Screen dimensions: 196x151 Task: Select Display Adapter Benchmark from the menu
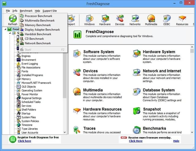43,29
